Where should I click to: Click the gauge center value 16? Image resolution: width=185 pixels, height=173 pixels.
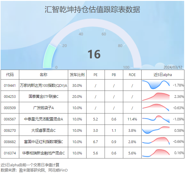pyautogui.click(x=94, y=54)
